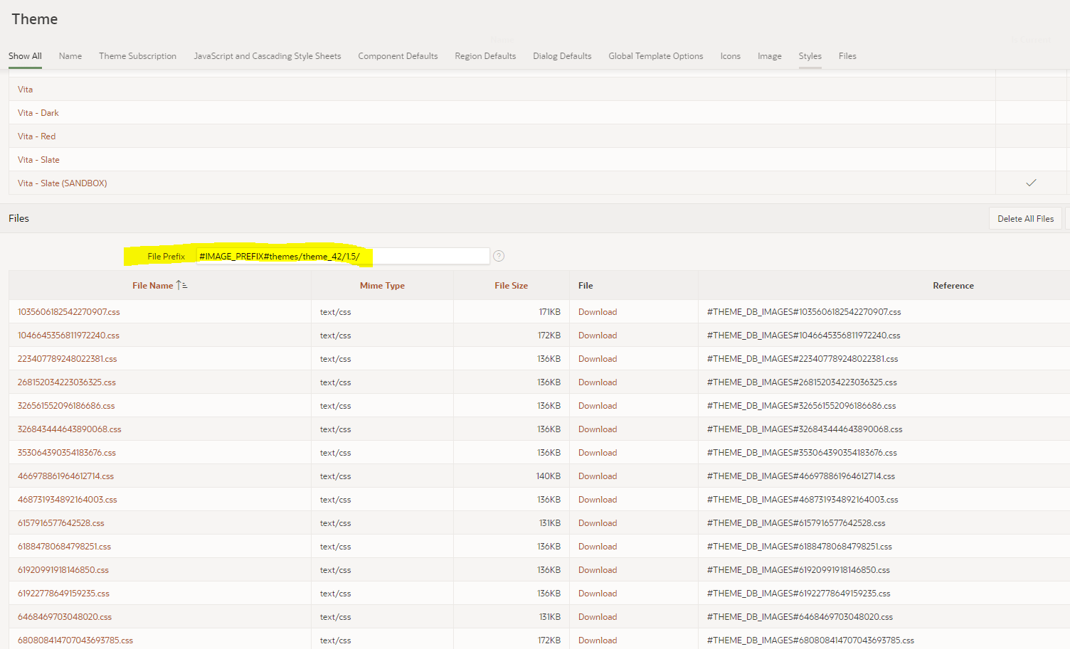Sort by Mime Type column header
Screen dimensions: 1070x649
[x=382, y=286]
